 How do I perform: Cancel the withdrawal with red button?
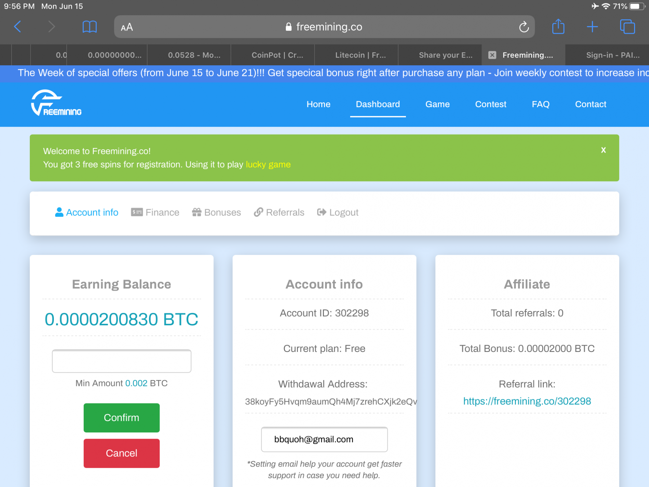(122, 453)
